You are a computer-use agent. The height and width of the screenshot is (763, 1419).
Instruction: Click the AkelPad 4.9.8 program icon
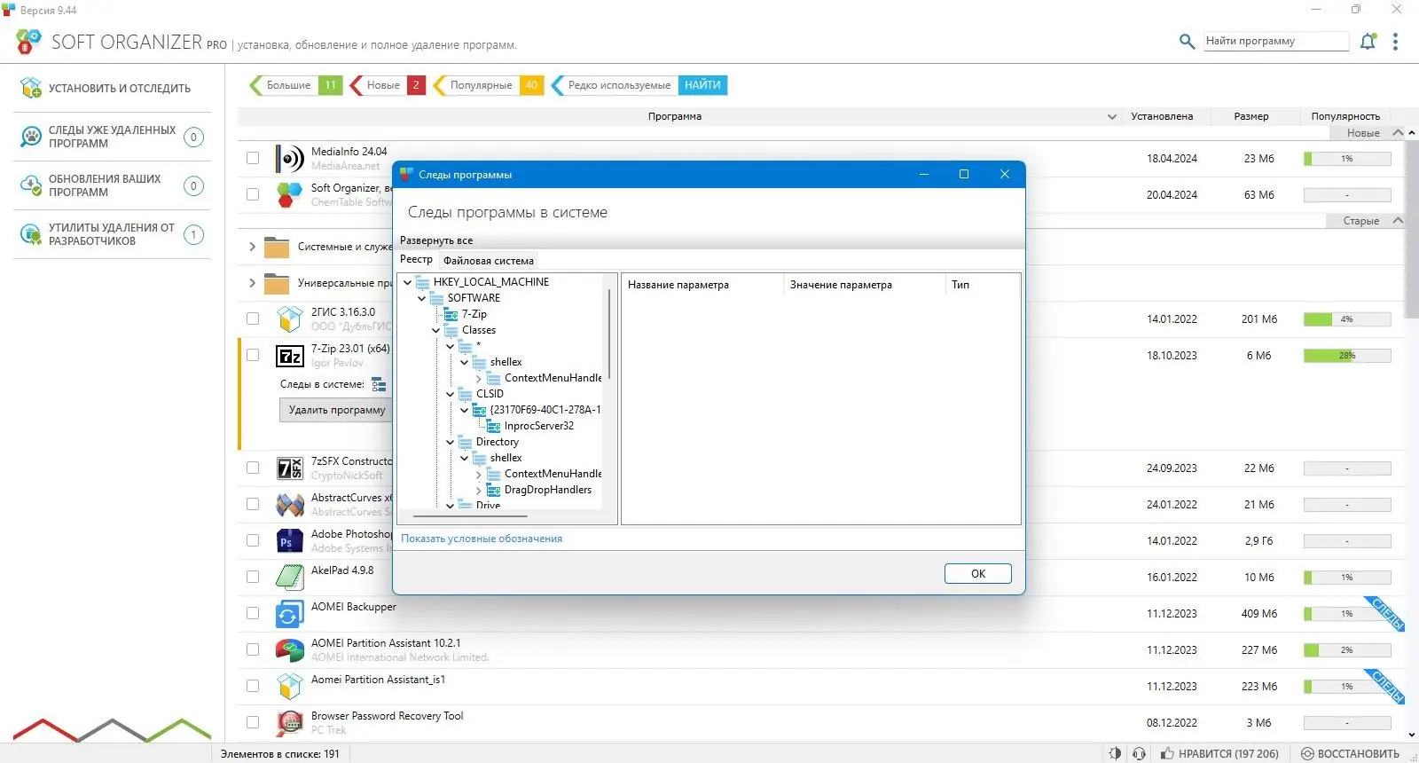[289, 578]
